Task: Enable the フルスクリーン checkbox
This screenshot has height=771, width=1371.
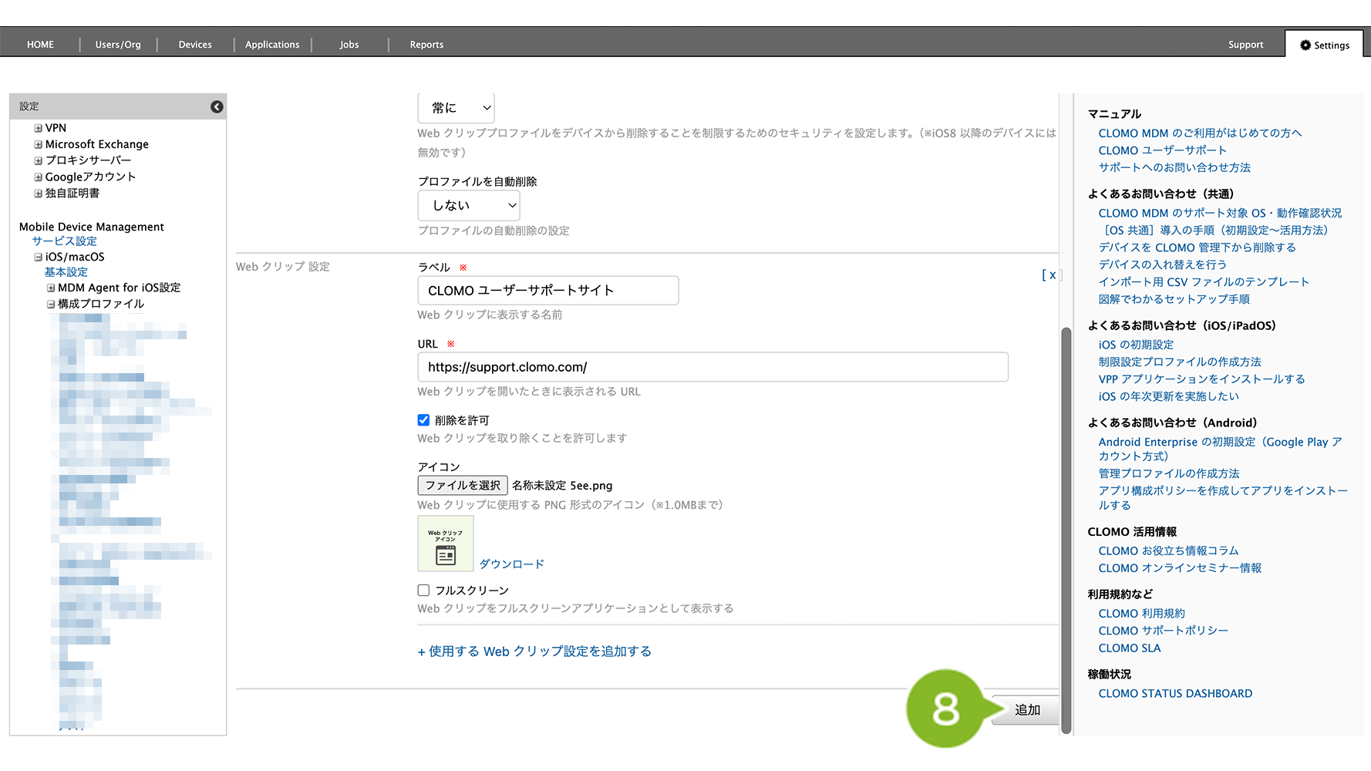Action: coord(423,591)
